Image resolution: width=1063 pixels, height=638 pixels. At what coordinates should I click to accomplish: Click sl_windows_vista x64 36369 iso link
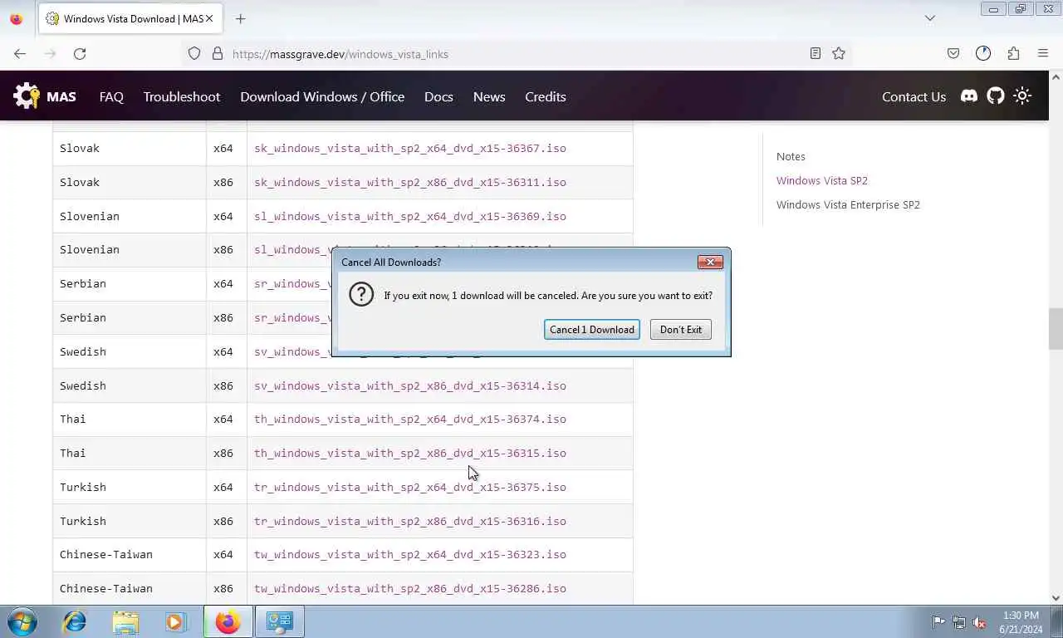[410, 216]
